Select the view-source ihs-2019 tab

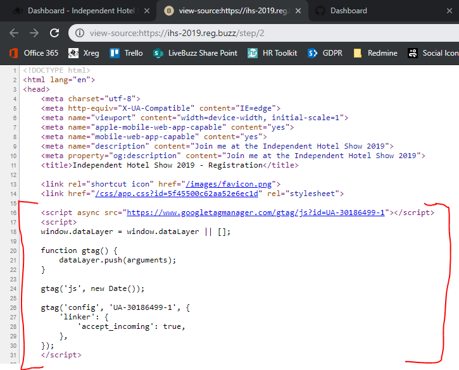(233, 11)
